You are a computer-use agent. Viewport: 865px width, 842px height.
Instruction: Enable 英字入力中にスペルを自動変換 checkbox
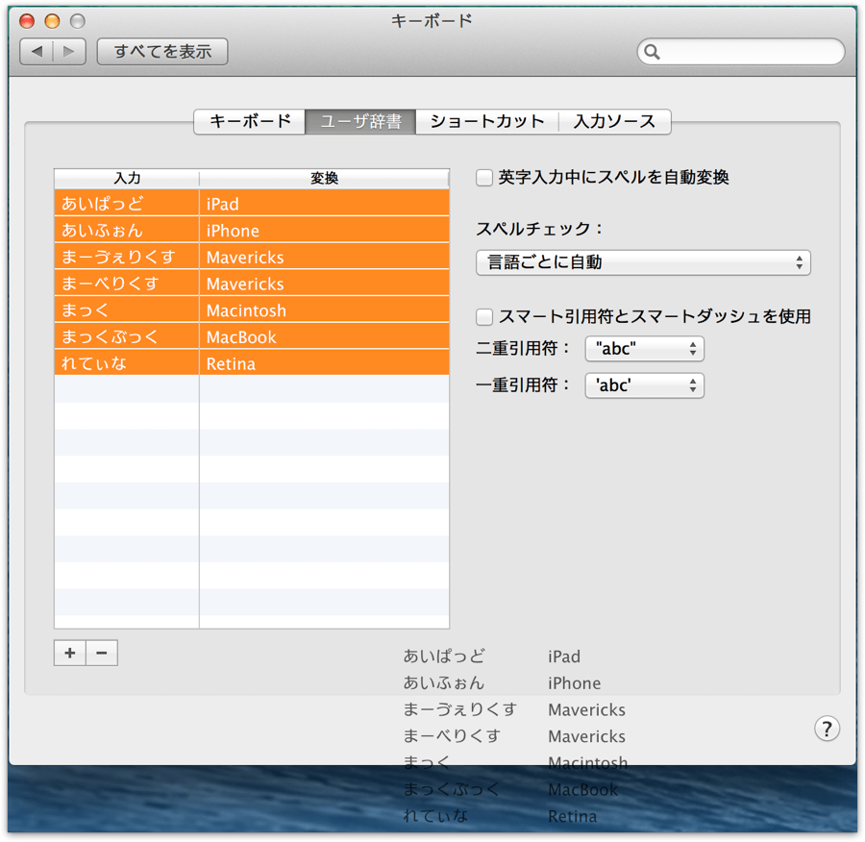(x=483, y=178)
